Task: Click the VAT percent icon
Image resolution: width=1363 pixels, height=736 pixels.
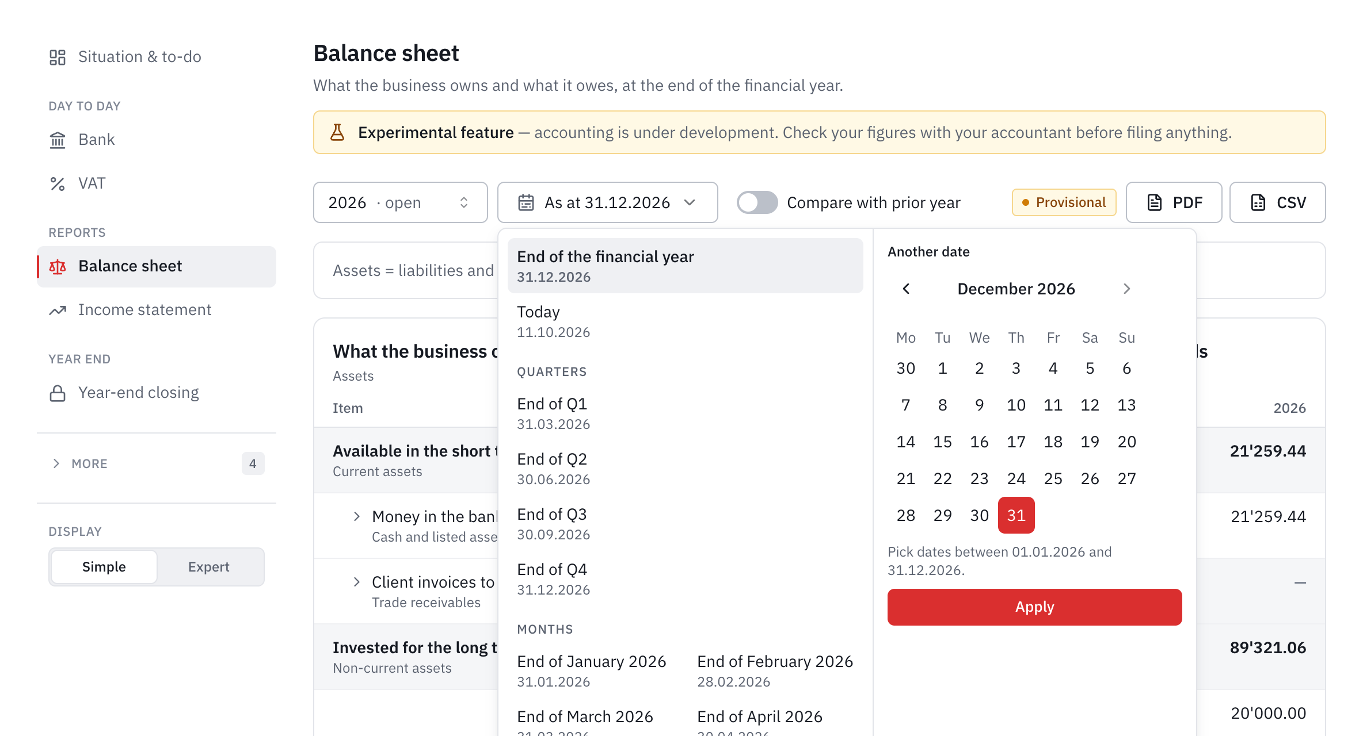Action: click(x=58, y=183)
